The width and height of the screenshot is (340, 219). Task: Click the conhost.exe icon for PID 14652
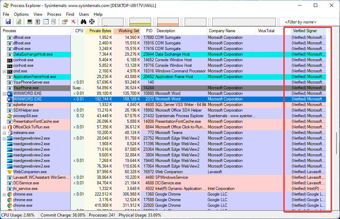(9, 60)
